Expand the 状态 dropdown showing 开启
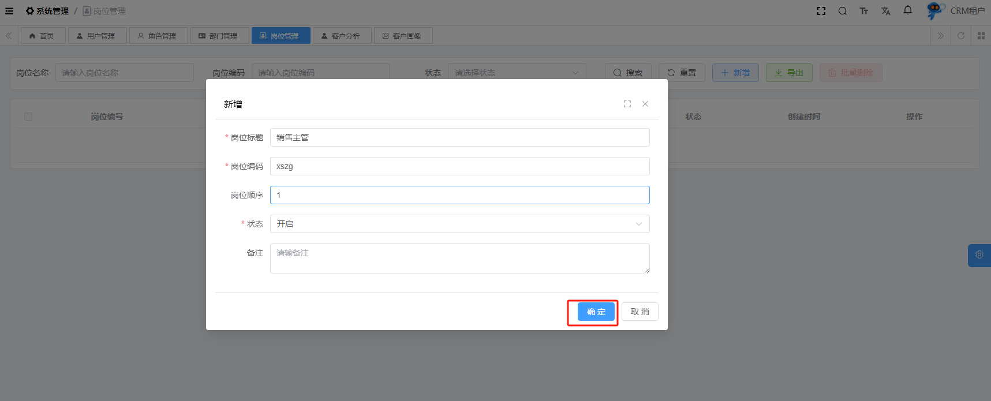This screenshot has height=401, width=991. (459, 224)
